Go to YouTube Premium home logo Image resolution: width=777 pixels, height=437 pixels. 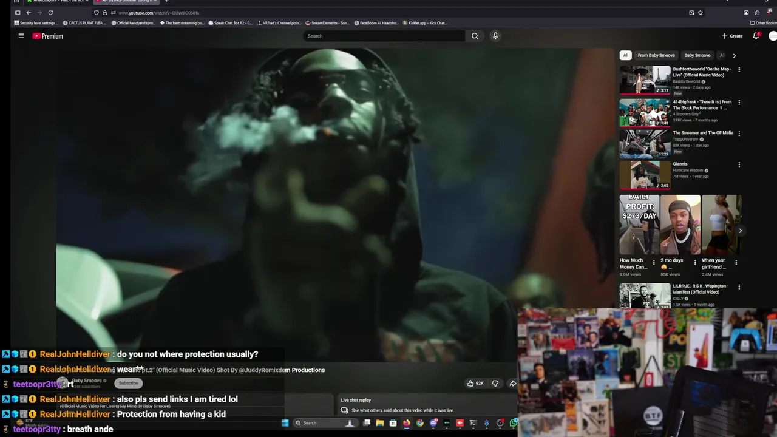[x=48, y=36]
